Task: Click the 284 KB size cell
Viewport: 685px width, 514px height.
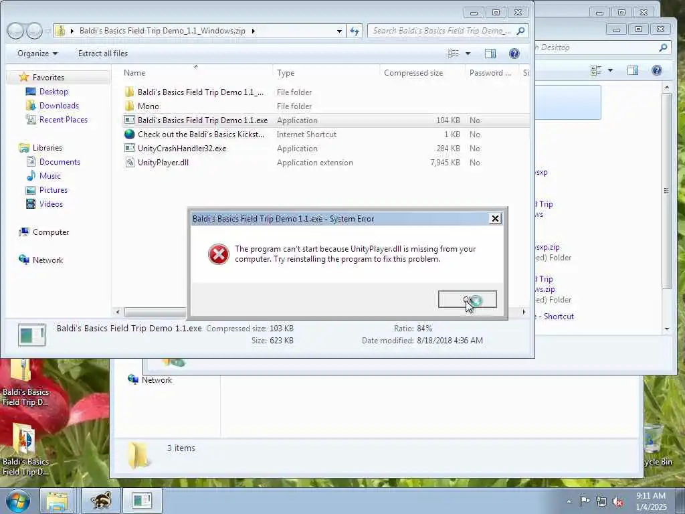Action: [448, 148]
